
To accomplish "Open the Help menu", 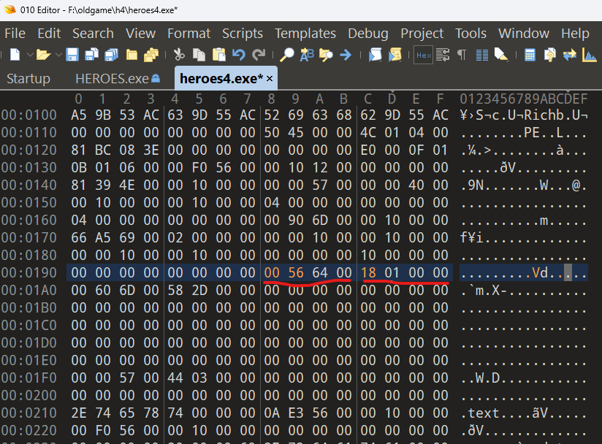I will click(575, 34).
